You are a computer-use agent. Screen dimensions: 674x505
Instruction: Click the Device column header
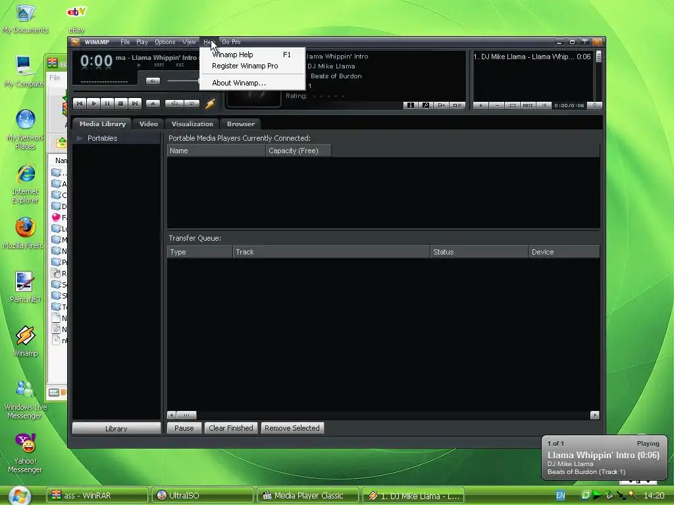tap(564, 252)
